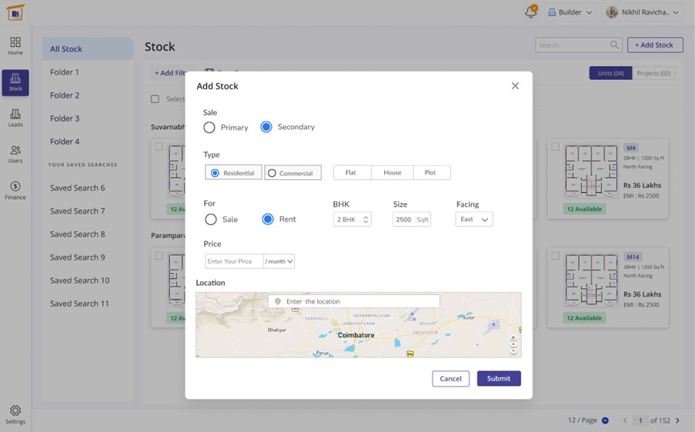Click the notification bell icon

point(530,12)
